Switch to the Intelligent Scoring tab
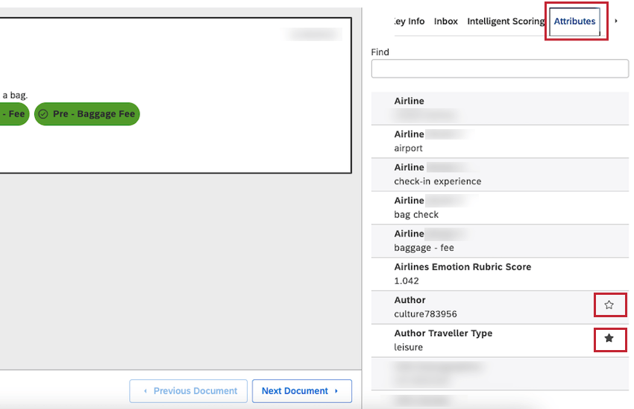 [x=506, y=22]
